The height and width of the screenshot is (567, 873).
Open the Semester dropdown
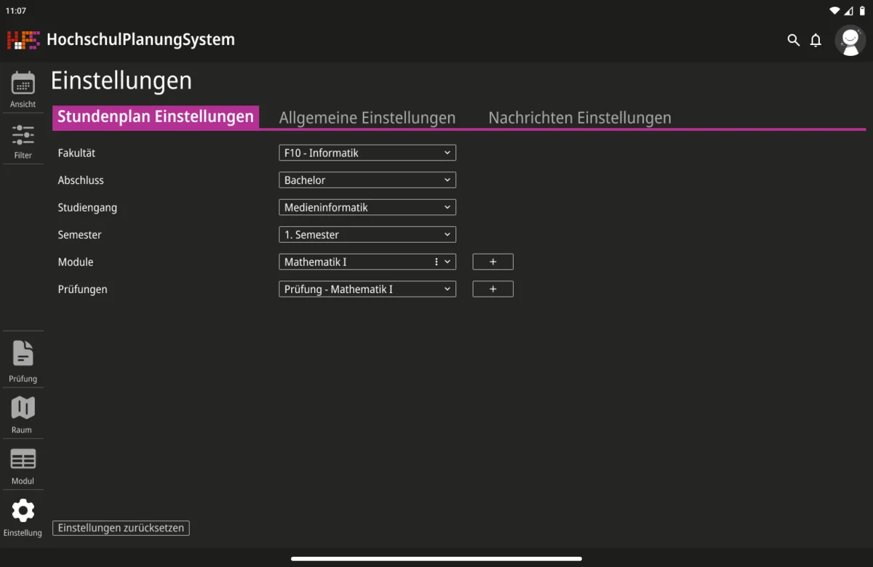pos(367,235)
